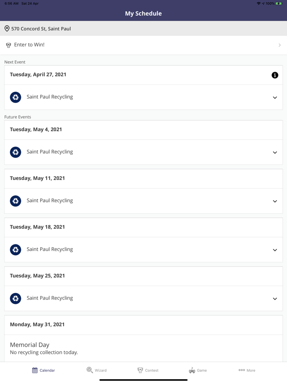Tap the trophy icon beside Enter to Win
This screenshot has width=287, height=383.
coord(9,45)
